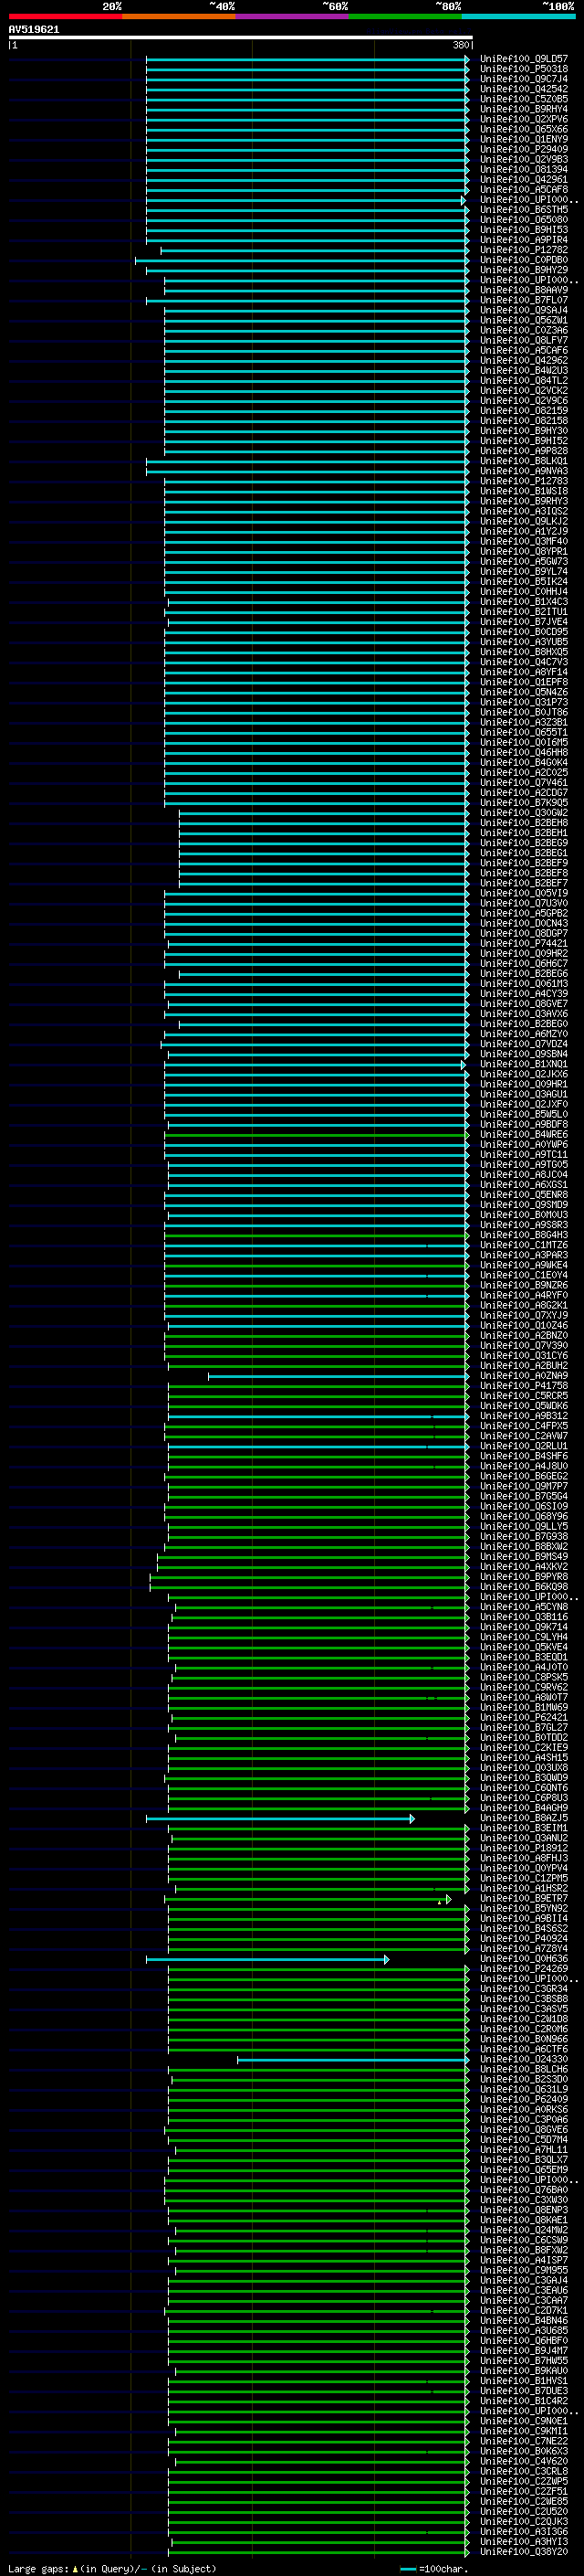Click the label UniRef100_Q8LFV7
The width and height of the screenshot is (584, 2576).
tap(524, 340)
